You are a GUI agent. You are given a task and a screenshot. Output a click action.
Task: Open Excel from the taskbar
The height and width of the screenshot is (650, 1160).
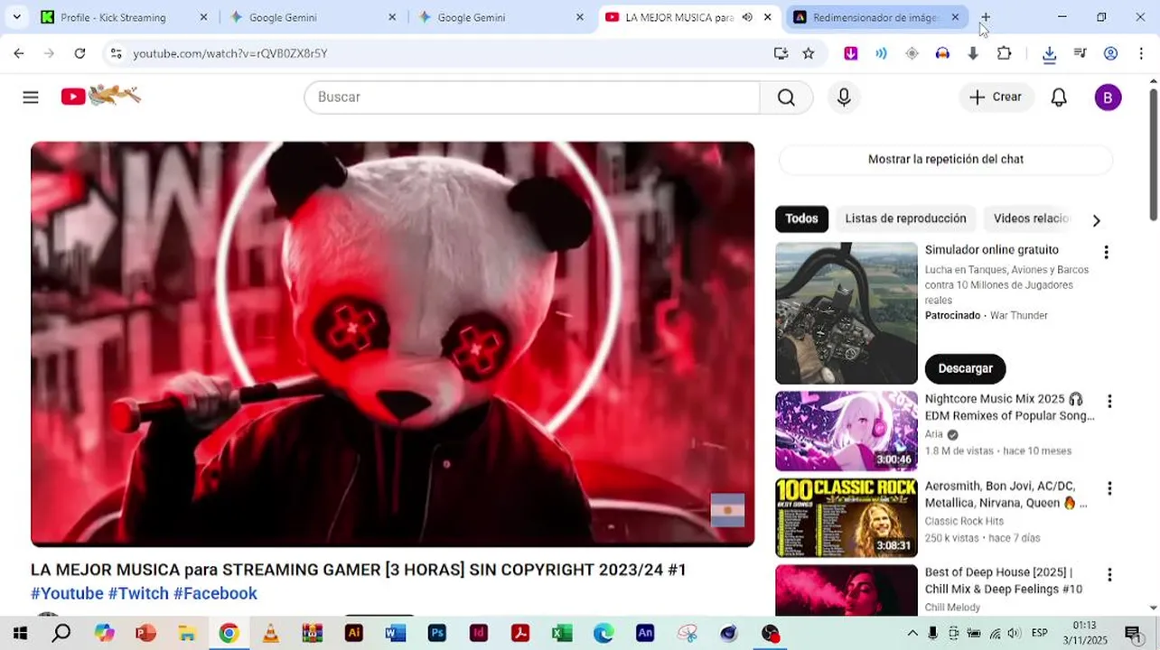tap(562, 633)
